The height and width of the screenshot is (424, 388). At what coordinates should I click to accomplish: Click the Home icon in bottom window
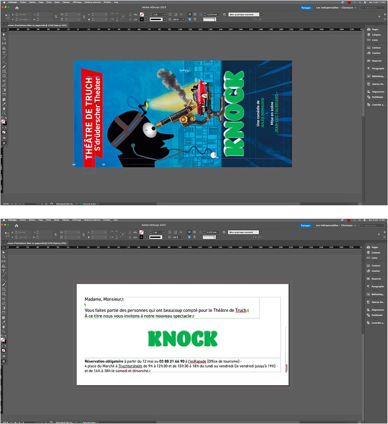(16, 225)
